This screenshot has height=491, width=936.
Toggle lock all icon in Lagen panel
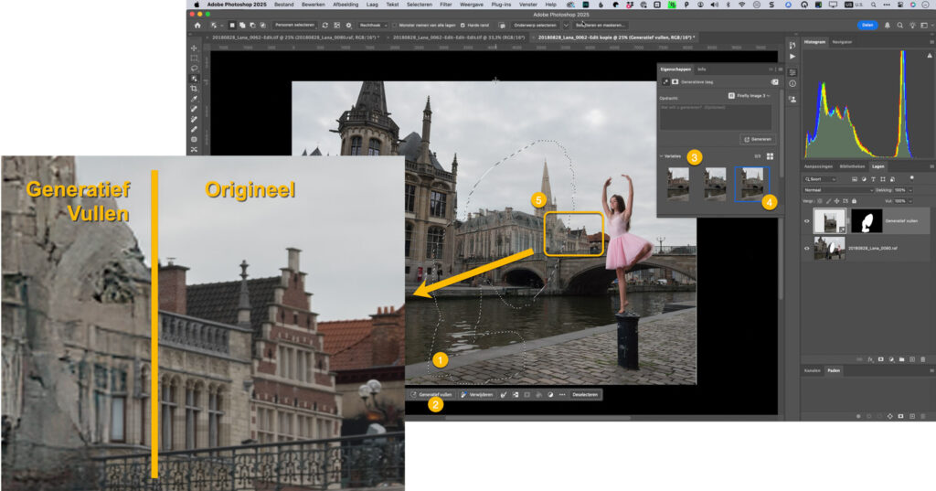pos(854,201)
